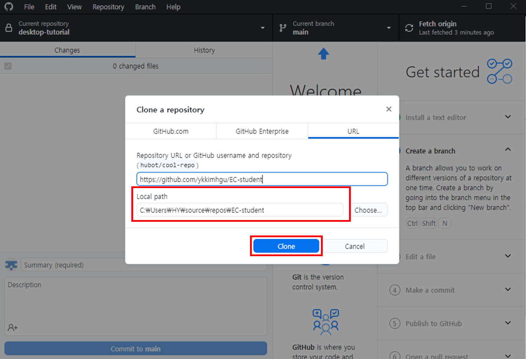Open the Repository menu
Viewport: 526px width, 359px height.
pyautogui.click(x=108, y=7)
